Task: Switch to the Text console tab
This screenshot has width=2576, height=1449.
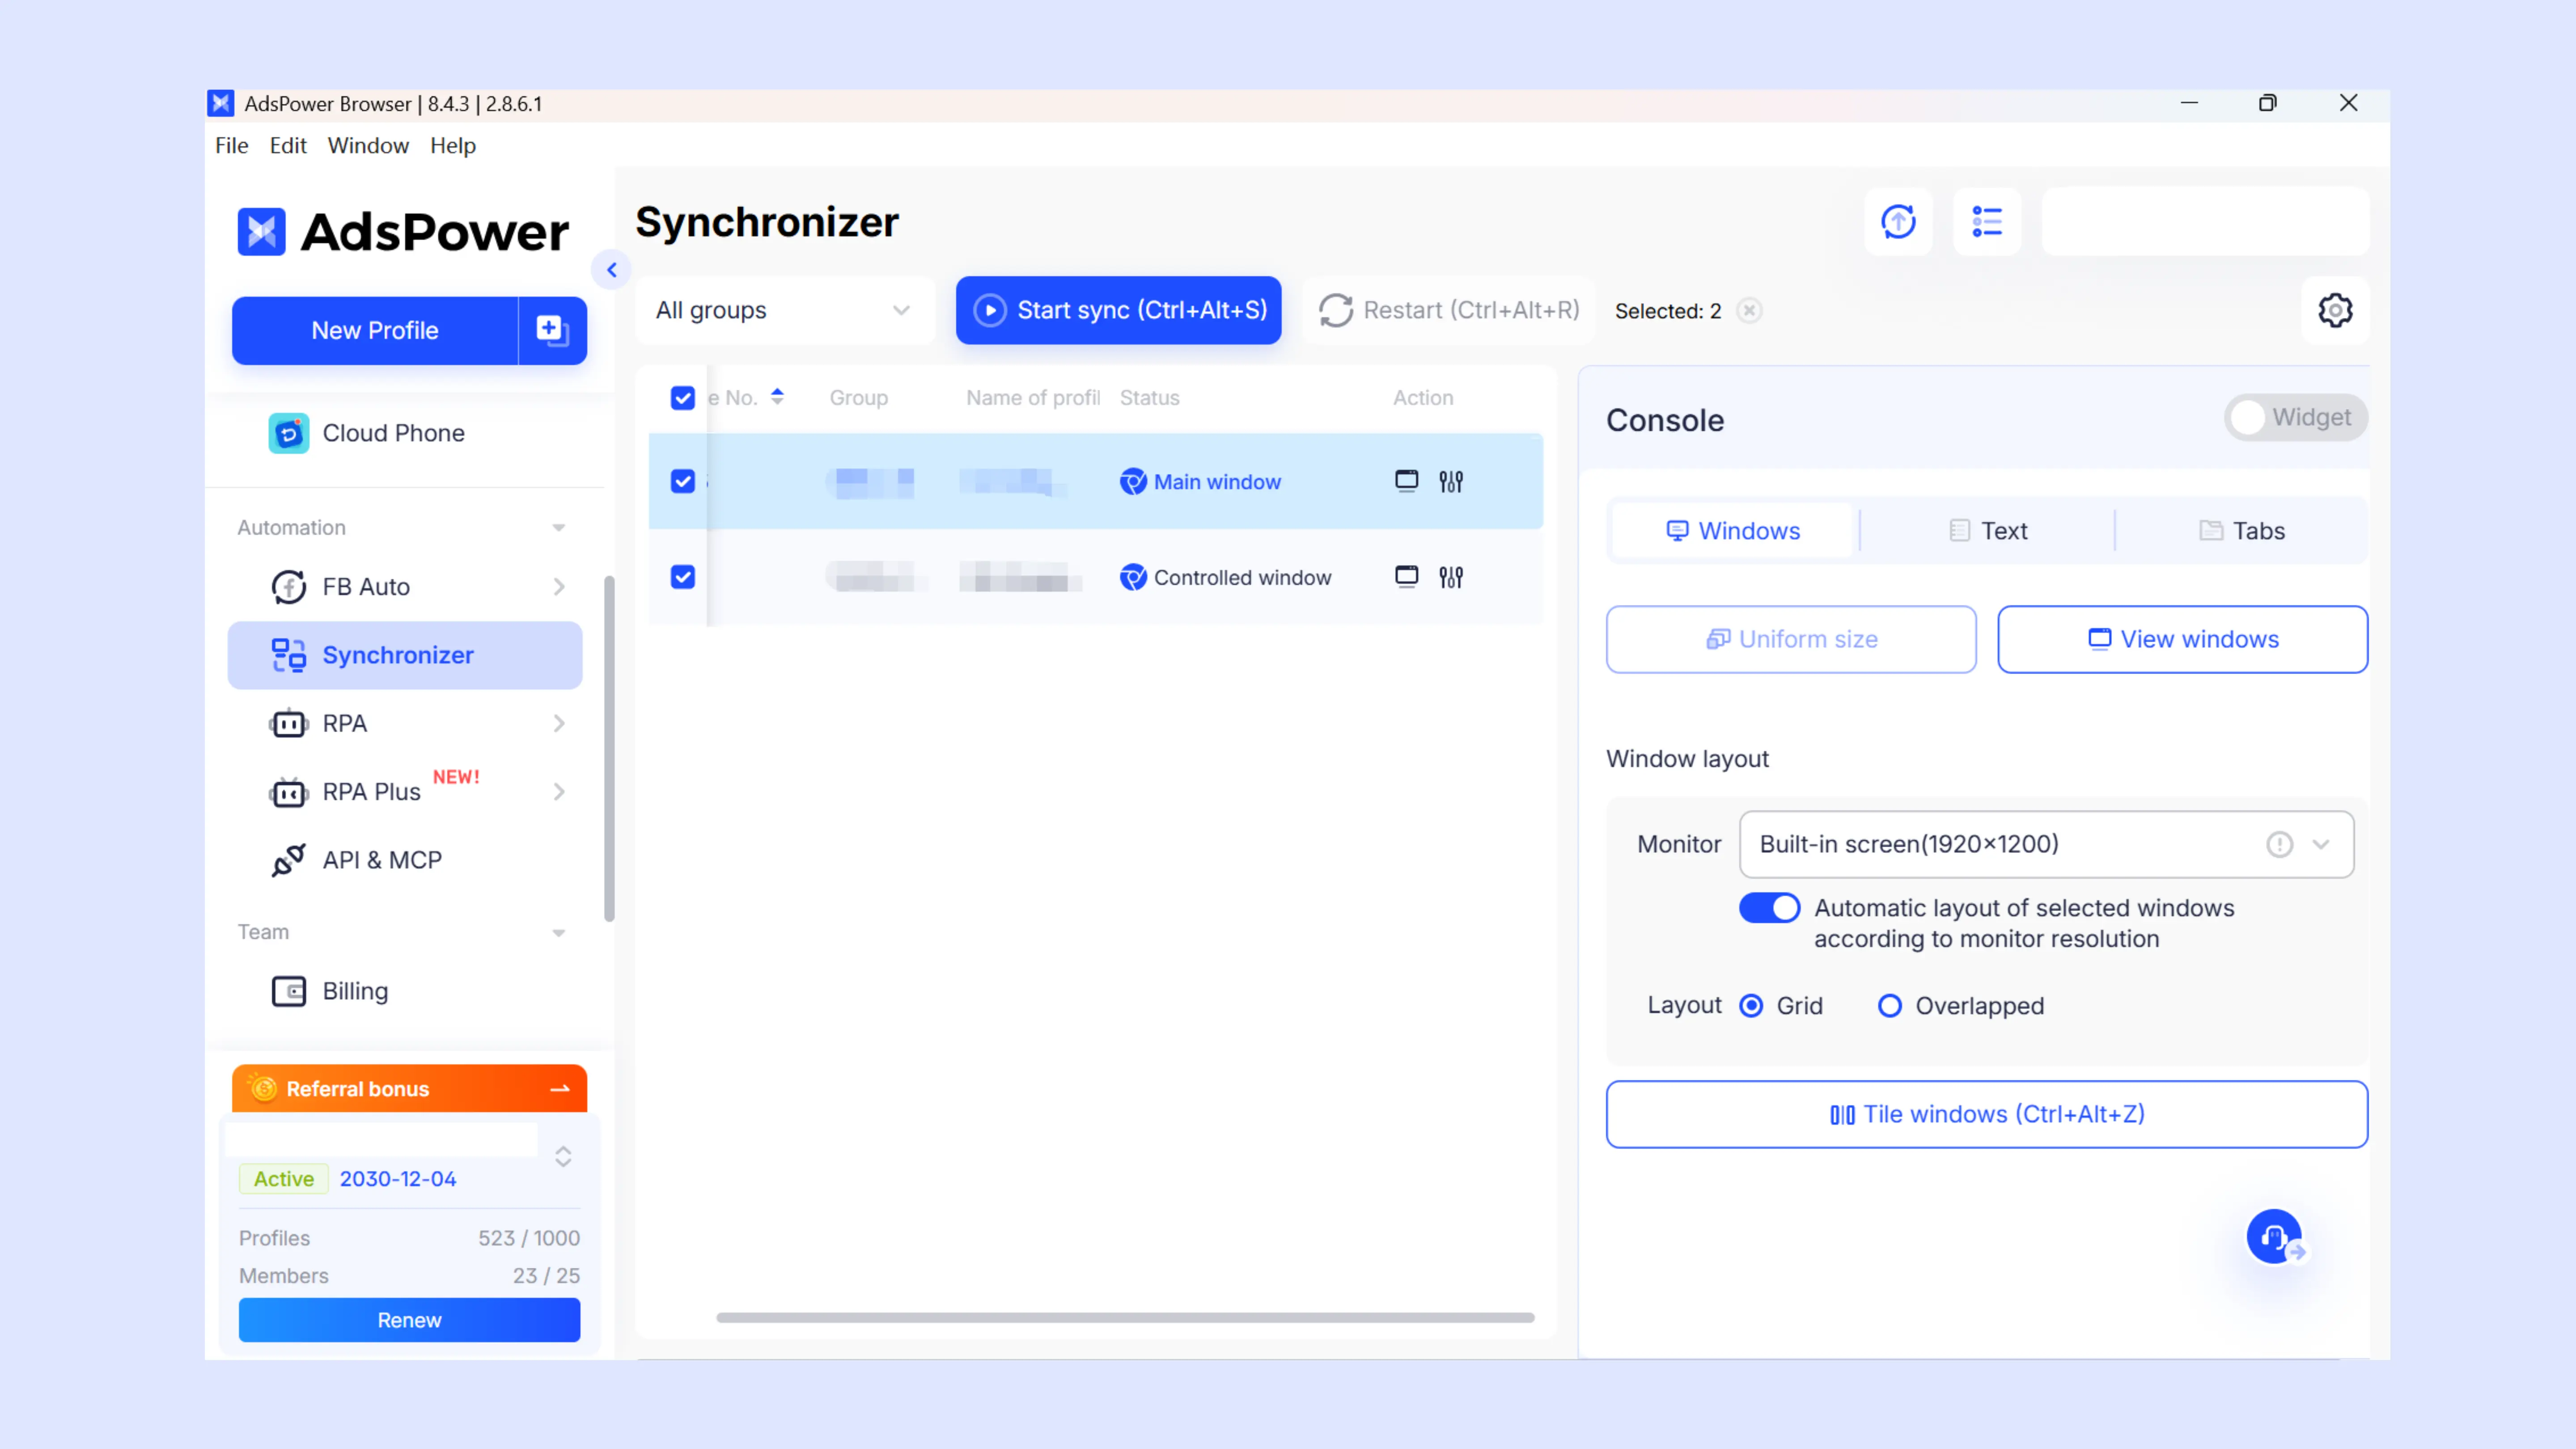Action: pos(1988,531)
